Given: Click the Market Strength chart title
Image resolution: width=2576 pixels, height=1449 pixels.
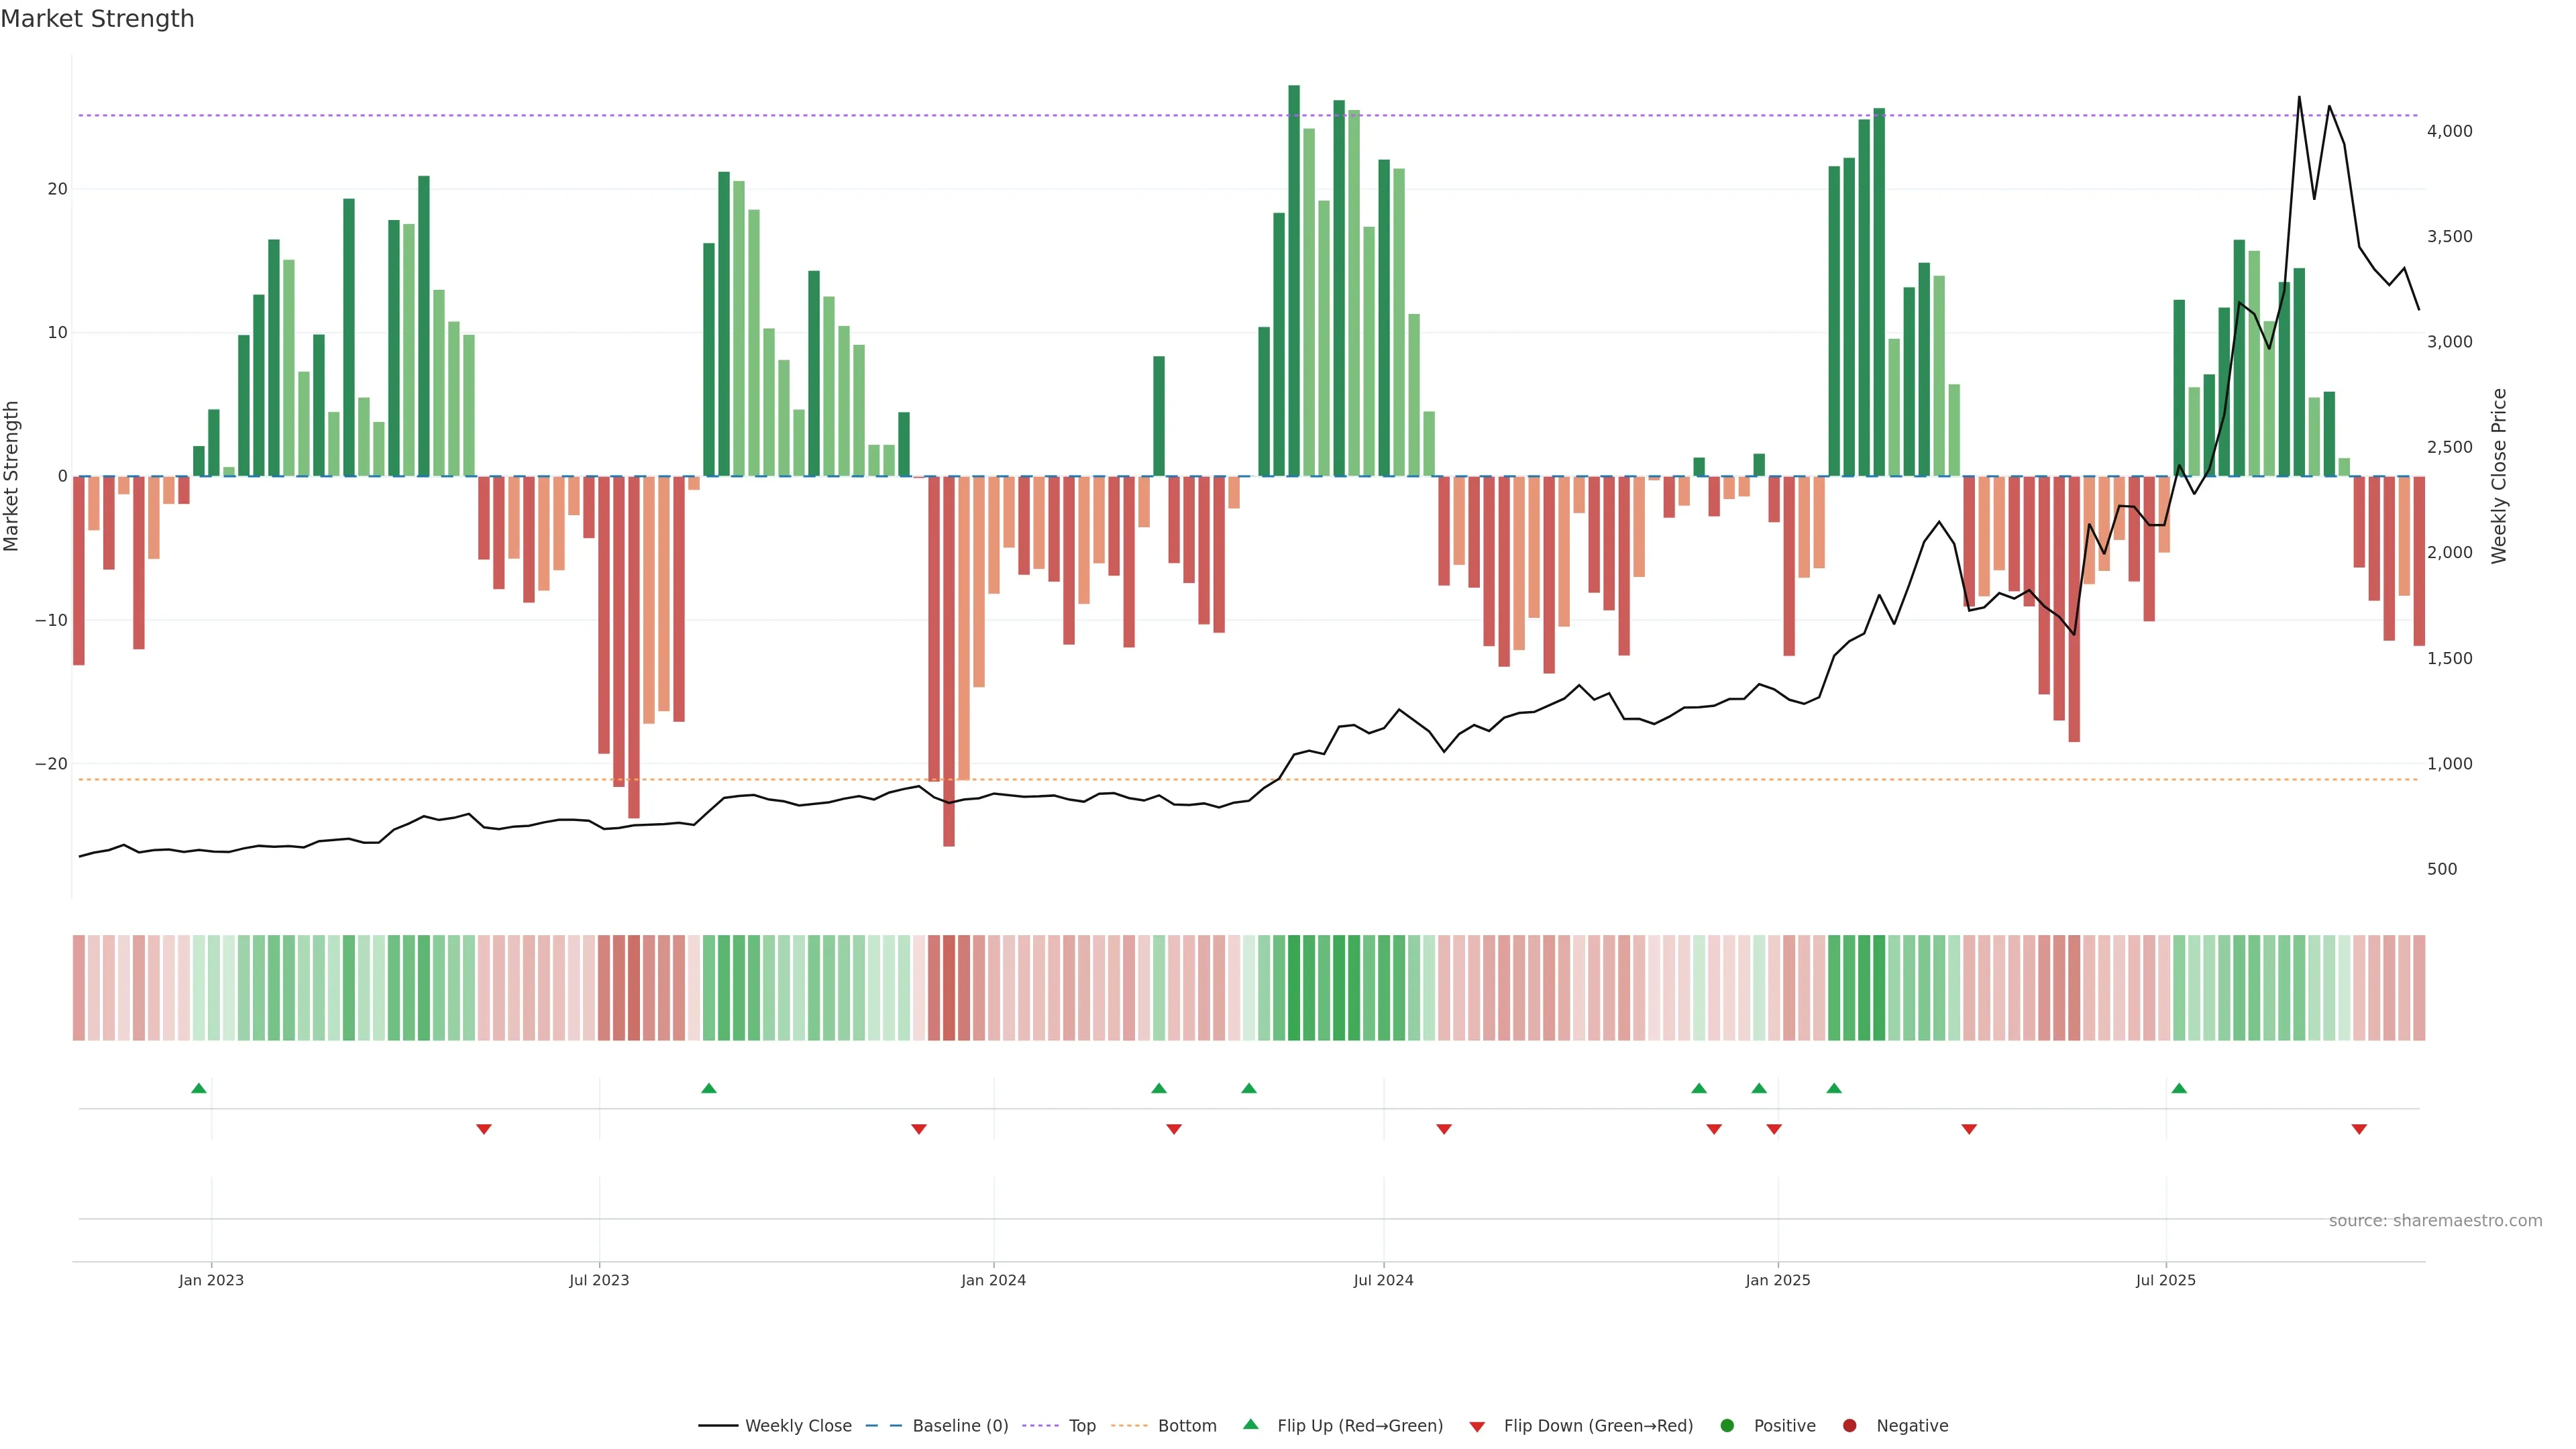Looking at the screenshot, I should pyautogui.click(x=97, y=19).
